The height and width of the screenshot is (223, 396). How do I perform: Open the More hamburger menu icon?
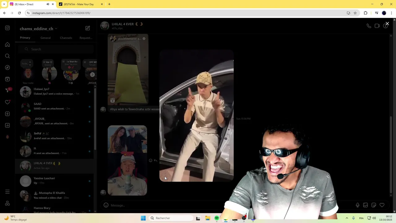pos(7,192)
